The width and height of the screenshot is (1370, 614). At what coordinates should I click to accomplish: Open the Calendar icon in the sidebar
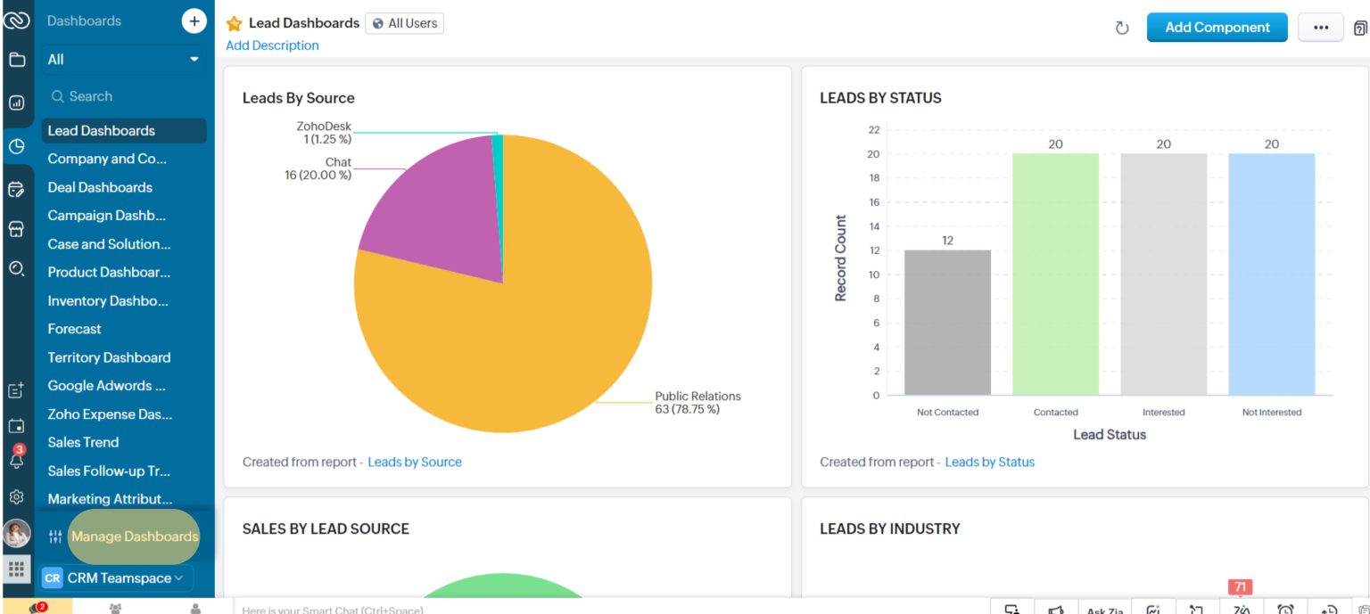(x=16, y=426)
